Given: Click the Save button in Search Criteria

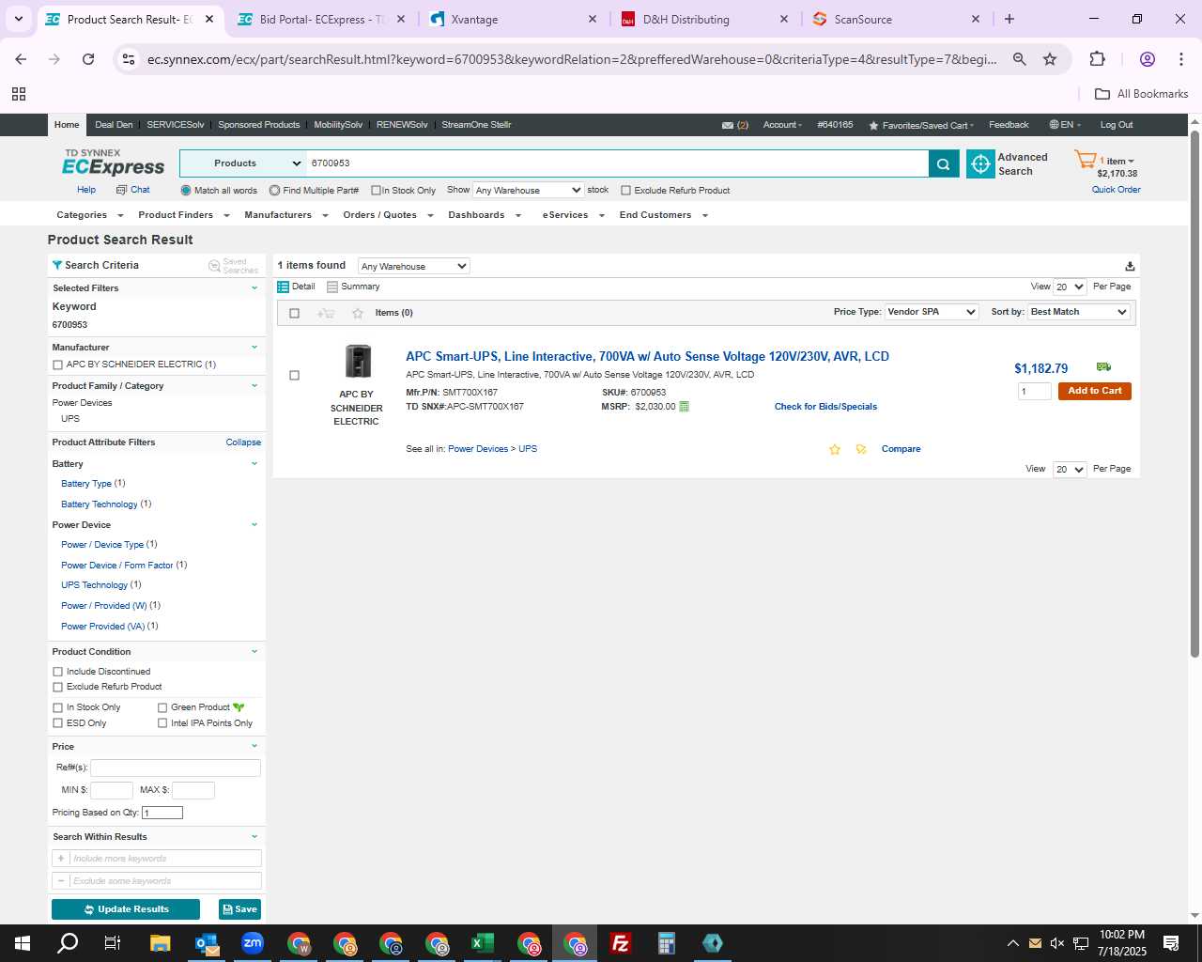Looking at the screenshot, I should point(239,909).
